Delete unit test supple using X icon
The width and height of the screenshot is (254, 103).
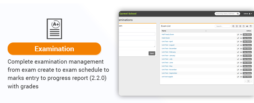pos(241,77)
